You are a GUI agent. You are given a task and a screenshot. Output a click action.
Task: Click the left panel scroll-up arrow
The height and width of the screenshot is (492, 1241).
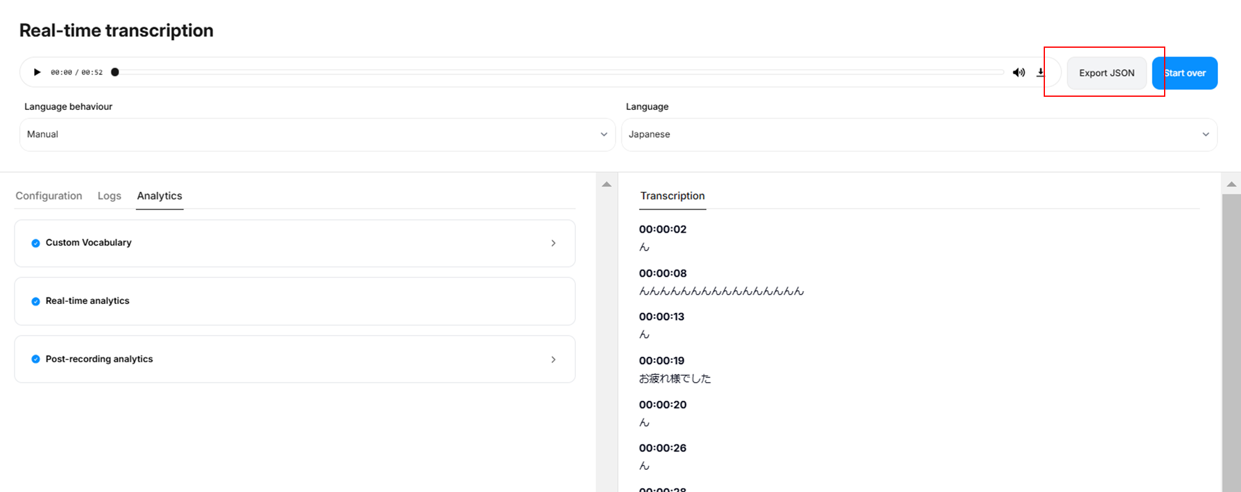click(607, 184)
